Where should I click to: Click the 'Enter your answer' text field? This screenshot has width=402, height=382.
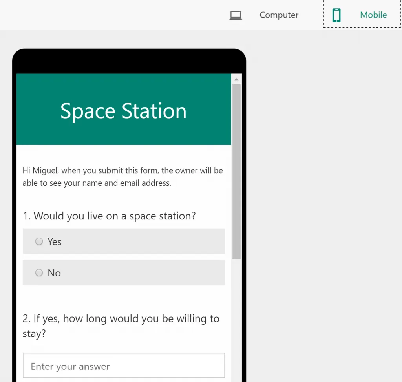tap(124, 366)
